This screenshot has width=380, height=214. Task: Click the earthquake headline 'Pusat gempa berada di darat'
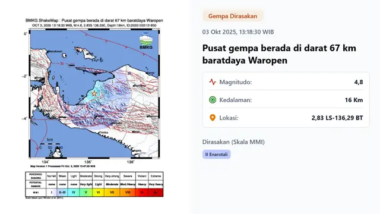click(279, 54)
